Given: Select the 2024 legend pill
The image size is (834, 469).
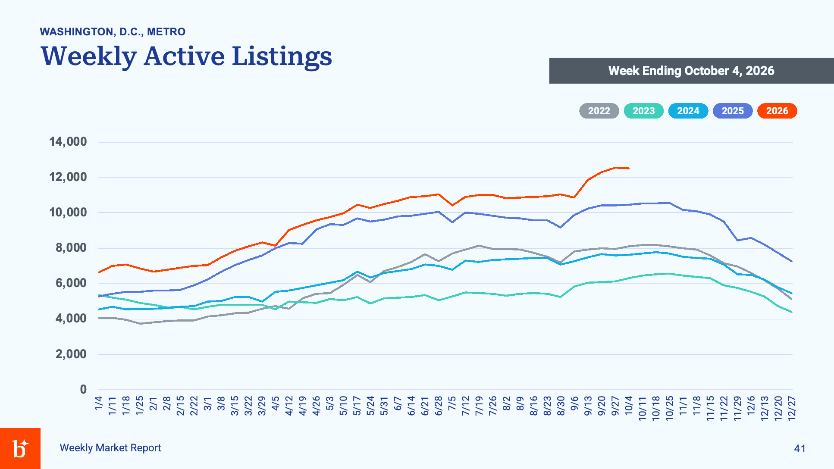Looking at the screenshot, I should coord(688,111).
